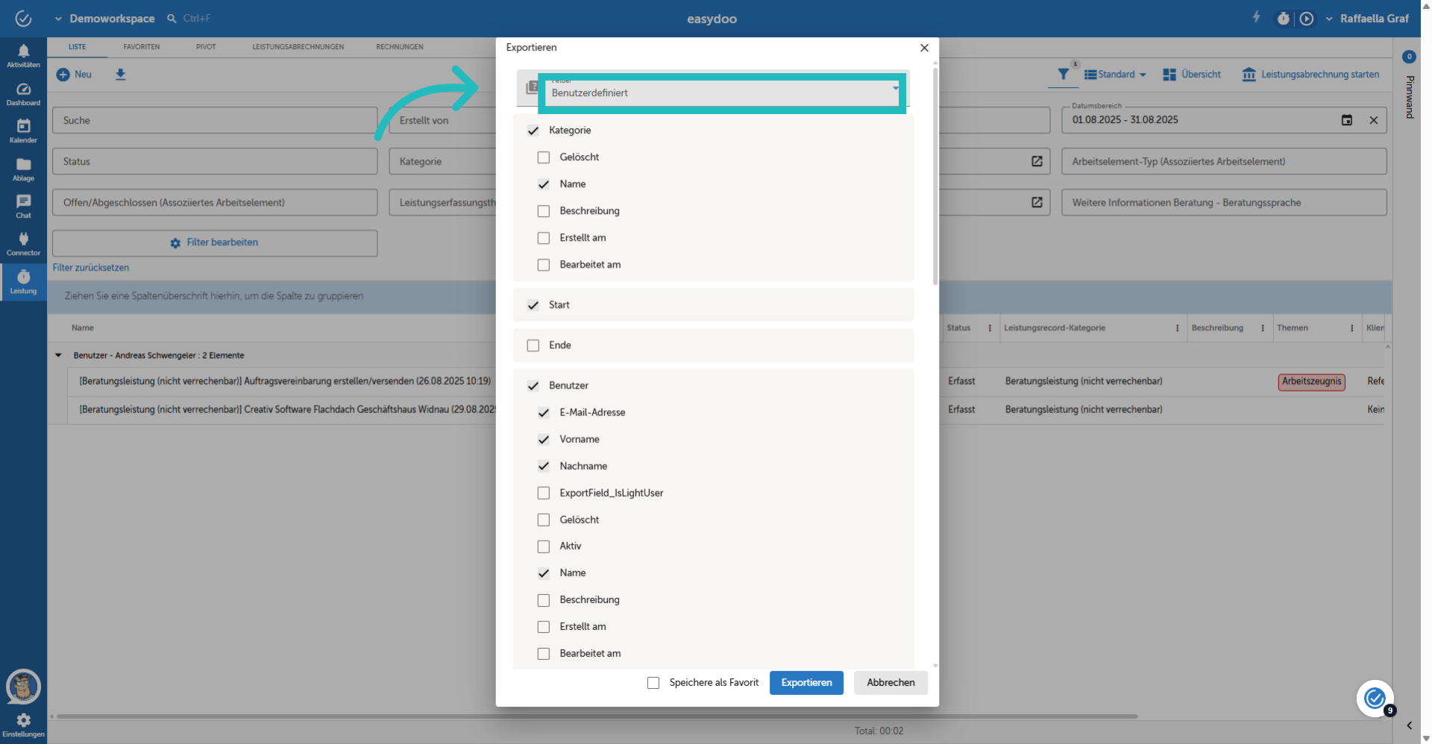Click the horizontal table scrollbar
1432x744 pixels.
597,716
